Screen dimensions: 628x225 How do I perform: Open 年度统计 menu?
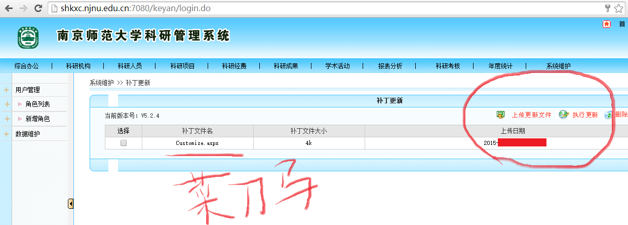pyautogui.click(x=500, y=66)
